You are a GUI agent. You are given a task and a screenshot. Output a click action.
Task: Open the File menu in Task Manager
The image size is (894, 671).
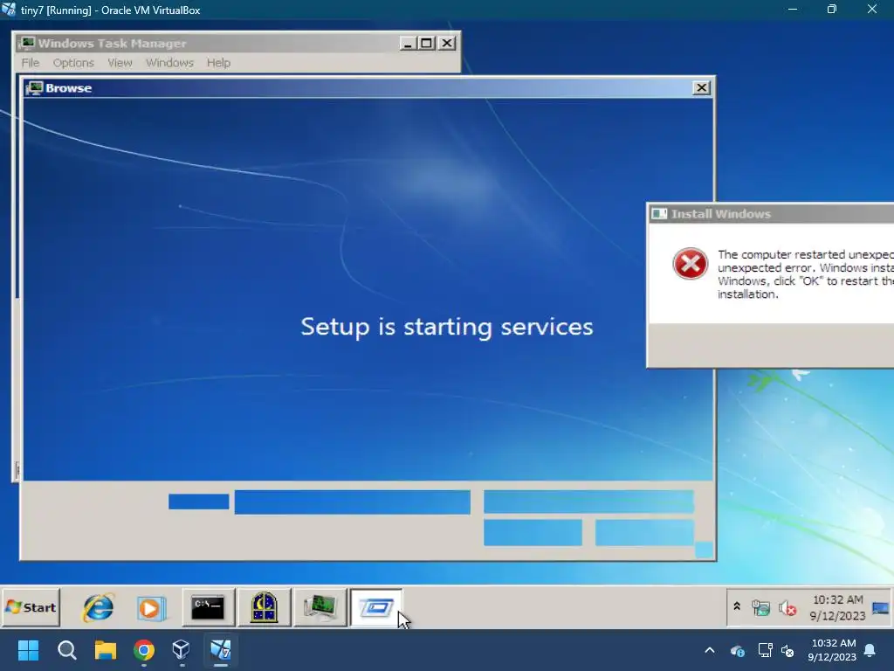tap(31, 63)
